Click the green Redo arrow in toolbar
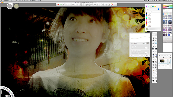This screenshot has width=173, height=97. pos(61,5)
